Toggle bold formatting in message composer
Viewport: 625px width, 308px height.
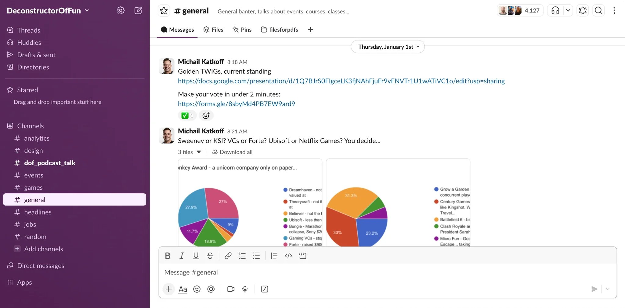point(168,256)
